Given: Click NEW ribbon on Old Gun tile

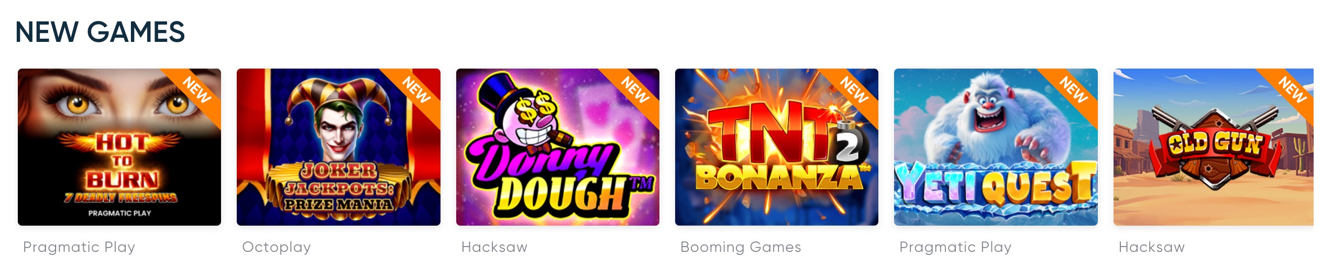Looking at the screenshot, I should coord(1292,90).
